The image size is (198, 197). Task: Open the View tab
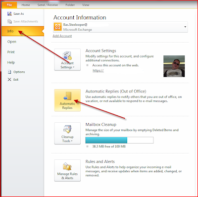click(86, 5)
